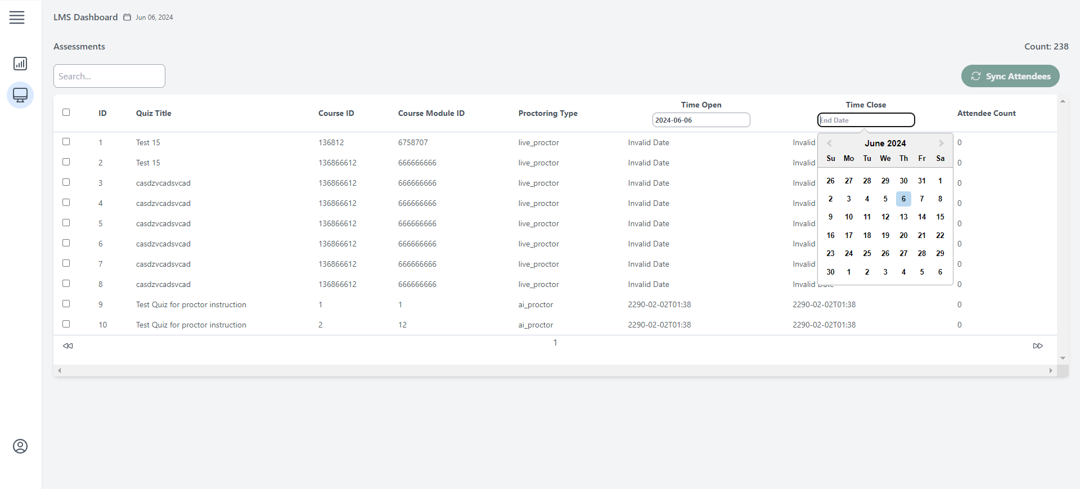Sort by the Quiz Title column header
Viewport: 1080px width, 489px height.
click(154, 113)
